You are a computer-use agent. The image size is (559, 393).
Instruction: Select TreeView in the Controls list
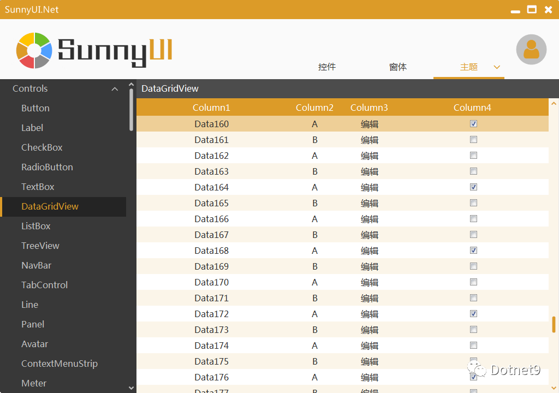[x=40, y=246]
